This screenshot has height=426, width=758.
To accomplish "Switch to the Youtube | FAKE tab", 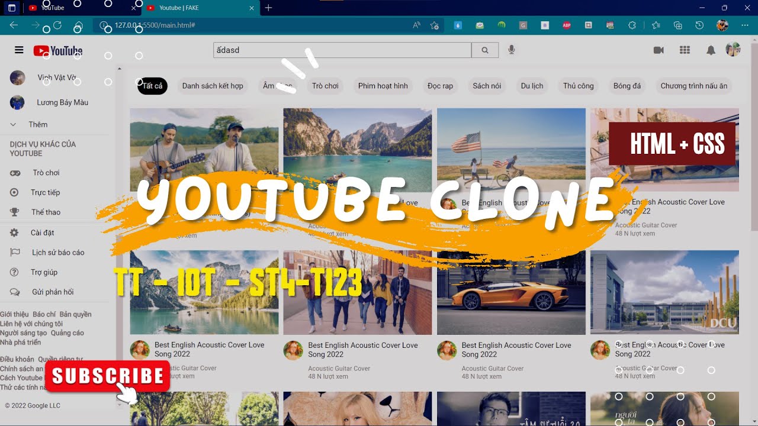I will click(x=200, y=8).
